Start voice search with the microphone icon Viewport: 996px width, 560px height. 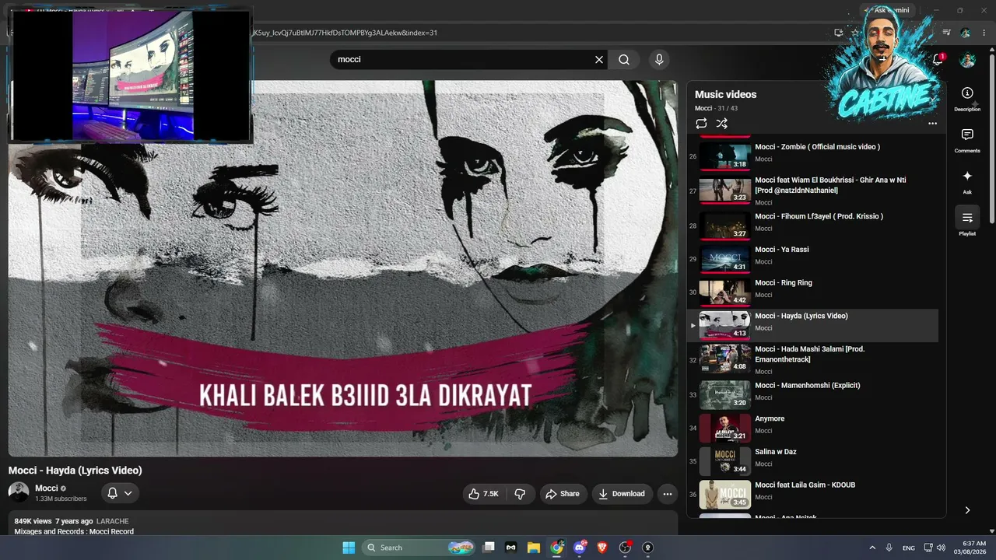point(659,59)
